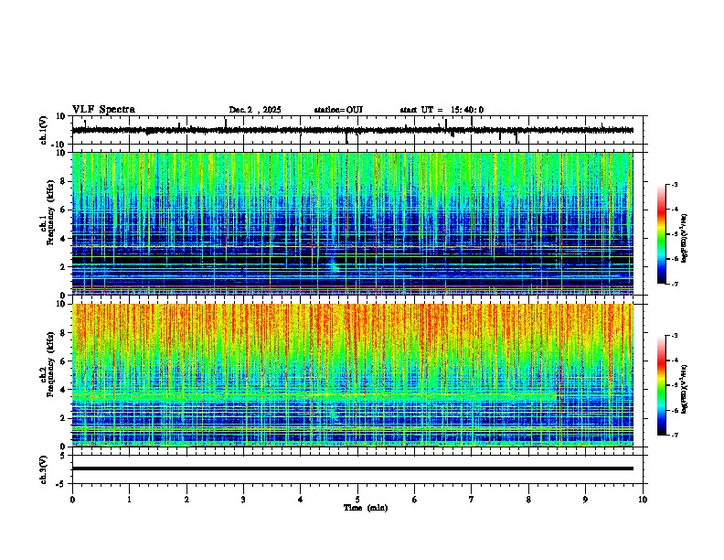724x560 pixels.
Task: Click the ch.1 voltage waveform trace
Action: [x=352, y=130]
